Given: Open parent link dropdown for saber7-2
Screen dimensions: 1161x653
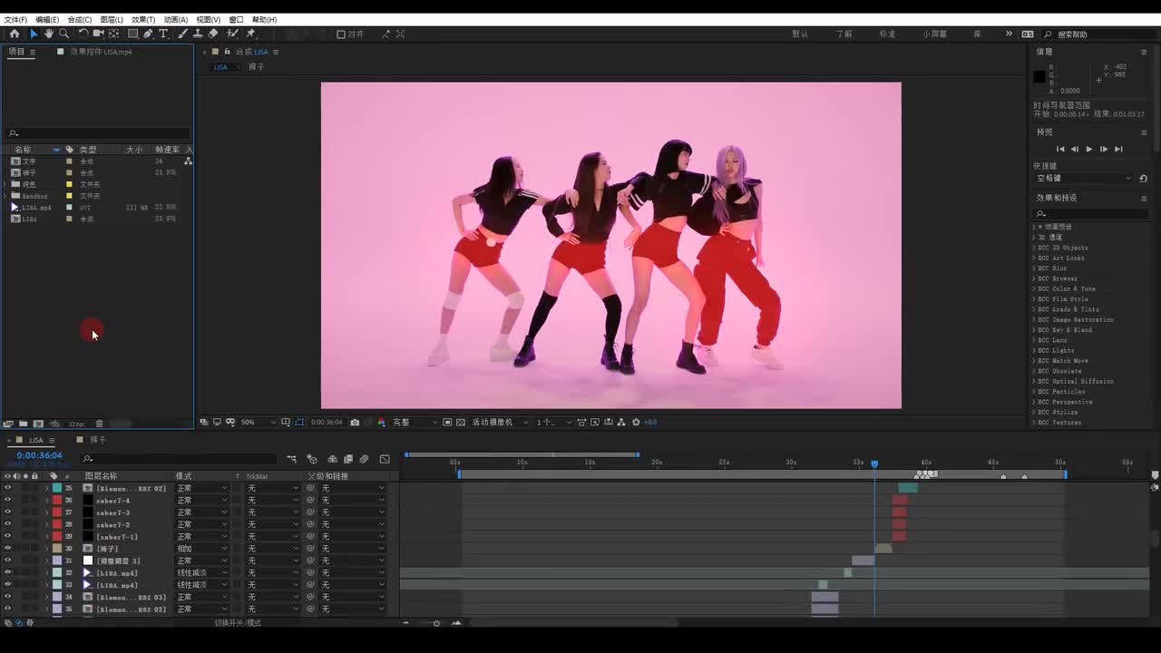Looking at the screenshot, I should (353, 524).
